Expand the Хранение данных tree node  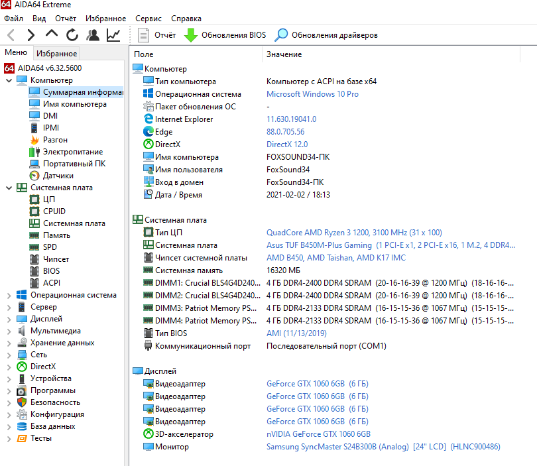click(x=9, y=343)
